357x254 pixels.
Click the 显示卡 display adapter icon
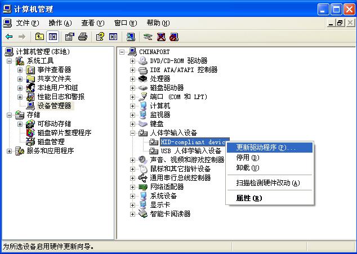point(143,205)
